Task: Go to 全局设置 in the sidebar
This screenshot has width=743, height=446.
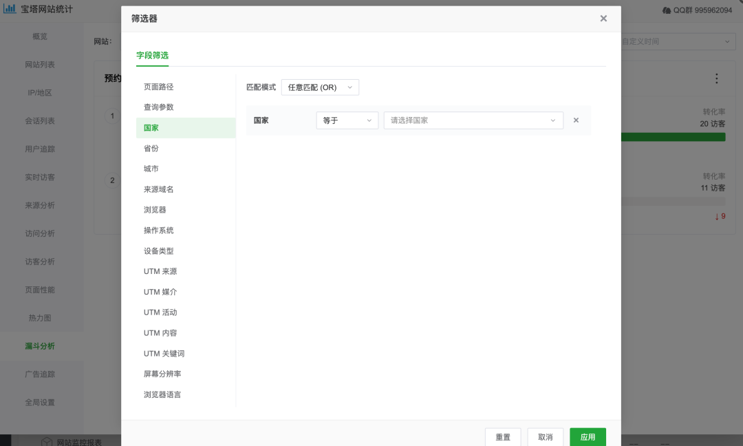Action: point(41,403)
